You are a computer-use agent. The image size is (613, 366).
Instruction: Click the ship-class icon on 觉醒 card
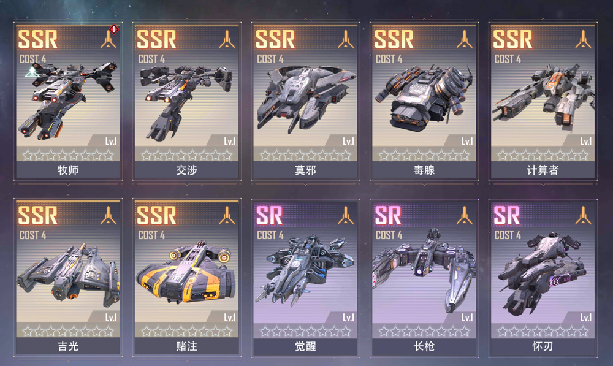346,215
